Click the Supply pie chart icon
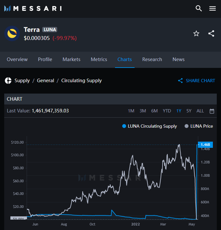The width and height of the screenshot is (221, 230). click(x=8, y=81)
